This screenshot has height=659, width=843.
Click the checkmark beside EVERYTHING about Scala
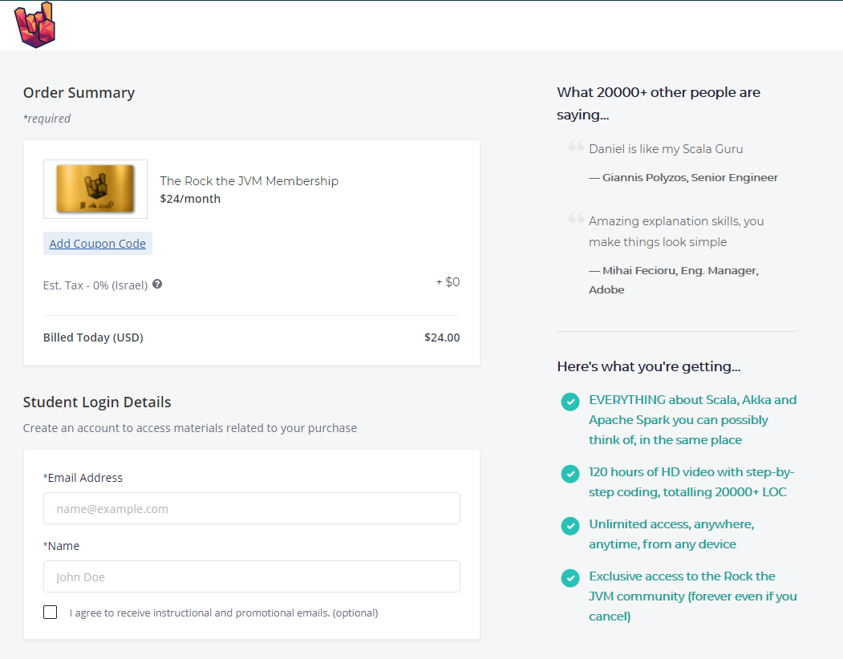coord(569,402)
